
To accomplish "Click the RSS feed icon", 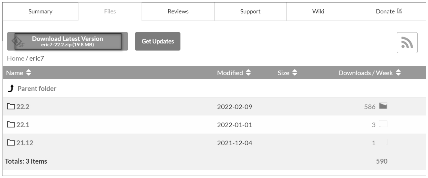I will (x=407, y=43).
